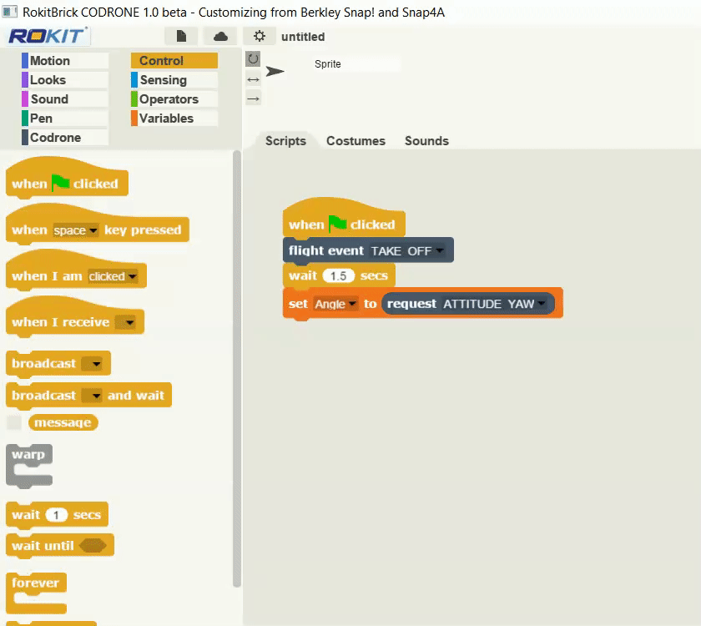Click the palette vertical scrollbar
The image size is (701, 626).
tap(237, 369)
